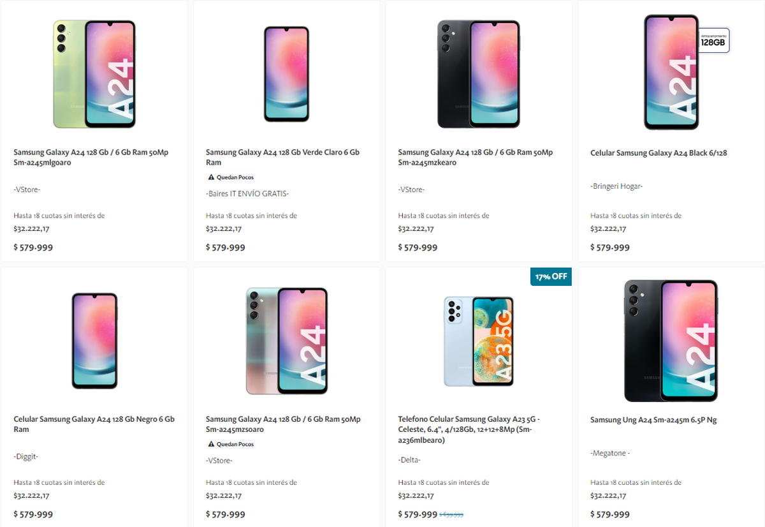Click the silver Galaxy A24 product image
Screen dimensions: 765x527
tap(286, 341)
